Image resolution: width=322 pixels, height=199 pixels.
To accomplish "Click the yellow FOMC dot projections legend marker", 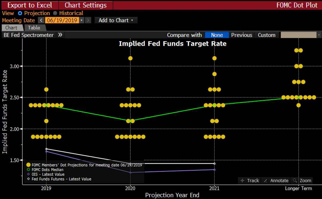I will (x=28, y=165).
